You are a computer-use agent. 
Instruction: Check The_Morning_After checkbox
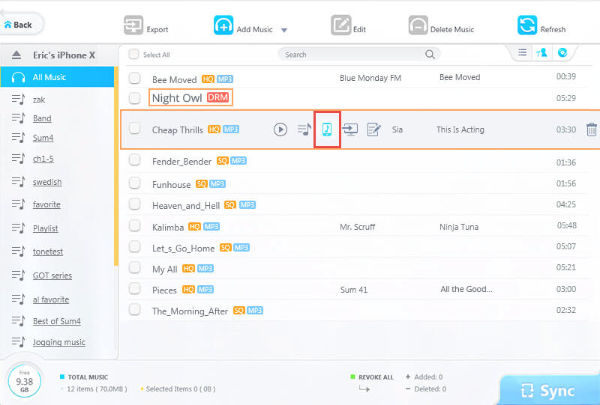[x=135, y=309]
